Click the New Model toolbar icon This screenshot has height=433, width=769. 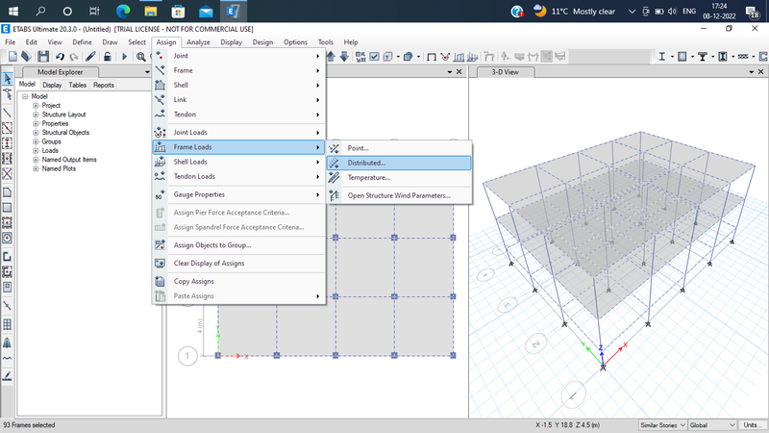(x=12, y=57)
